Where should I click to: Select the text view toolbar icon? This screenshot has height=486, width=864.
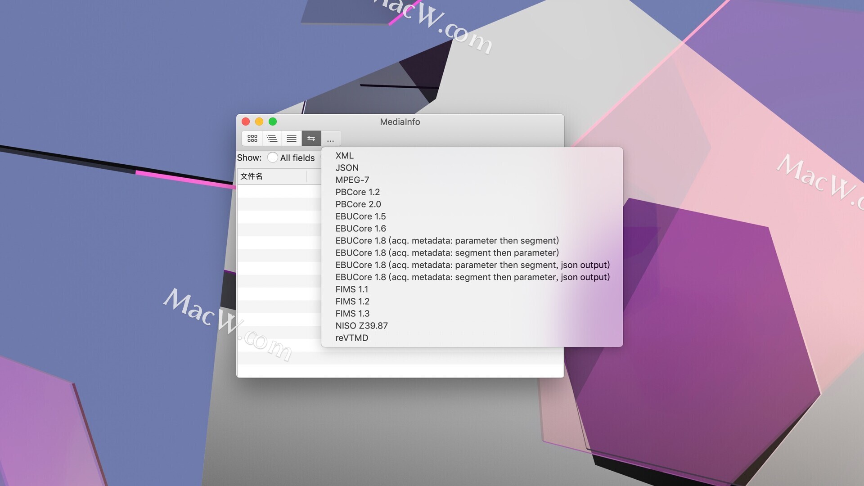[x=292, y=138]
